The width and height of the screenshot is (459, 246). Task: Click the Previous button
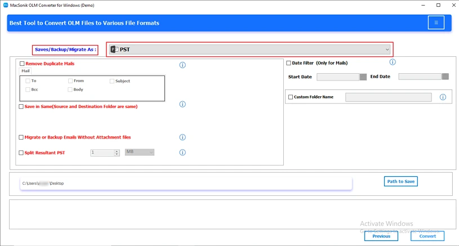[x=381, y=236]
